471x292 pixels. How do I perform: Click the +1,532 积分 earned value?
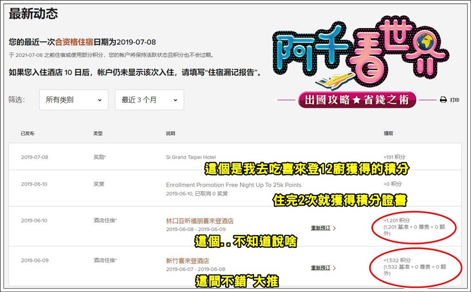point(397,260)
